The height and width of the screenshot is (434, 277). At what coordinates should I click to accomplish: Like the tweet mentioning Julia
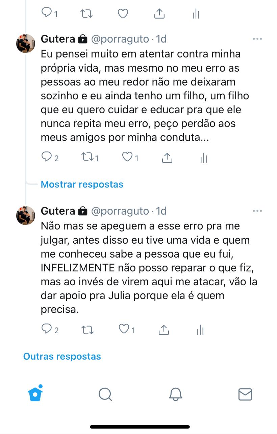pyautogui.click(x=124, y=329)
